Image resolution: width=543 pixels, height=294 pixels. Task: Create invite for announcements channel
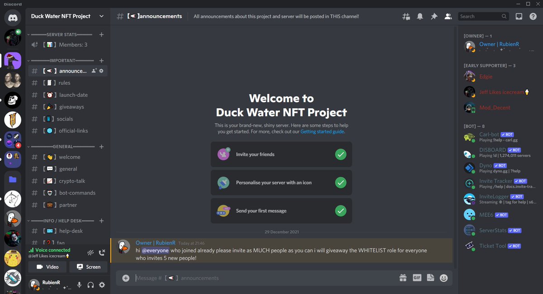pyautogui.click(x=94, y=71)
